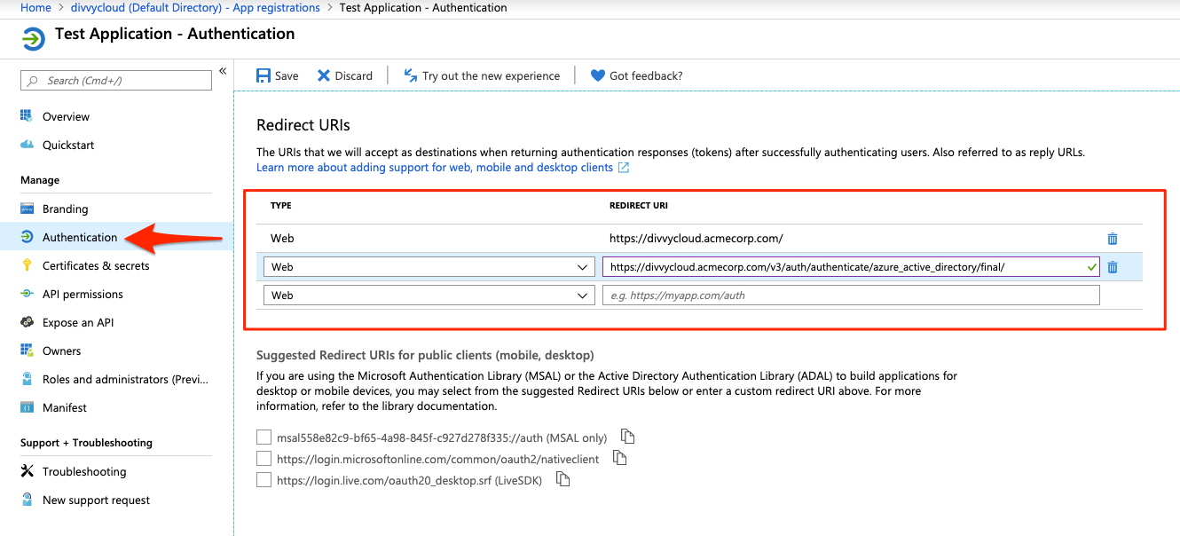Copy the oauth20_desktop.srf LiveSDK URI
Viewport: 1180px width, 536px height.
click(x=562, y=479)
